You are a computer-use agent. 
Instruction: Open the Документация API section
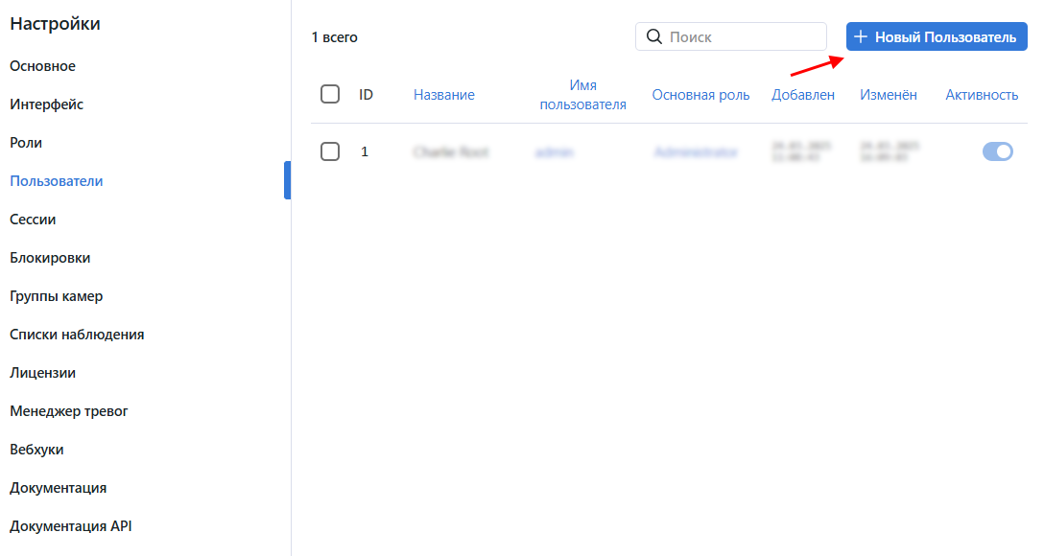72,525
